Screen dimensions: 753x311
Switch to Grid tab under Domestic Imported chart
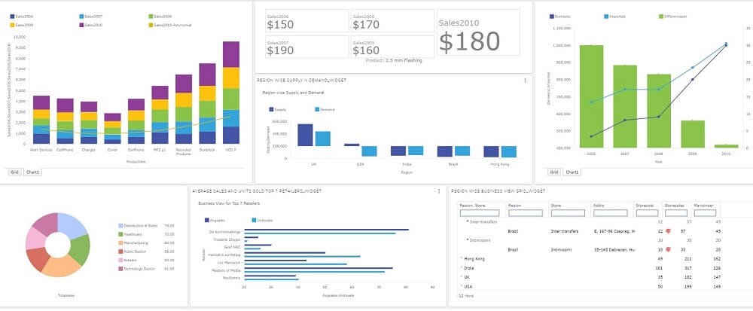pos(554,172)
